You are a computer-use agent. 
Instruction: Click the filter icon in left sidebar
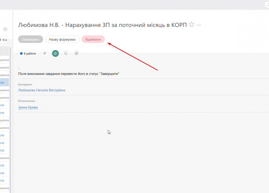[5, 29]
